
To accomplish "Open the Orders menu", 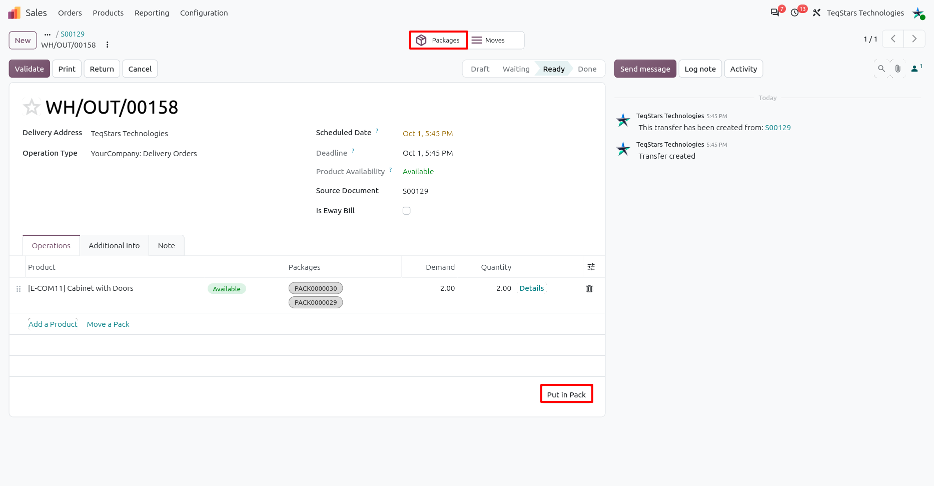I will point(70,13).
